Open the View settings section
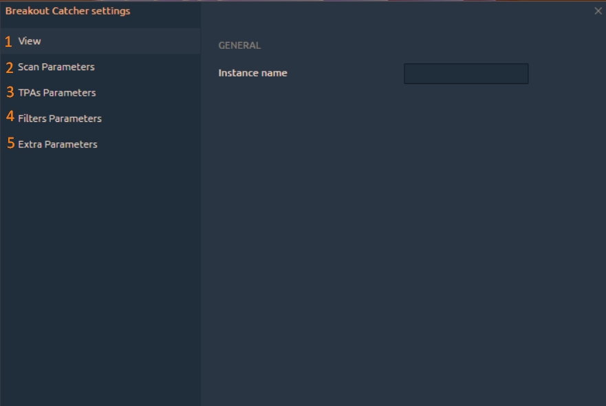 (x=30, y=41)
